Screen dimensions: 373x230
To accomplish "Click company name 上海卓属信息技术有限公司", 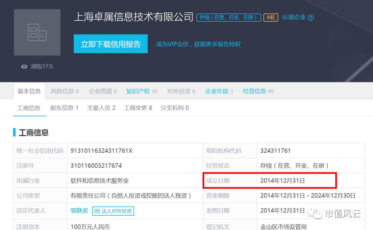I will 134,17.
